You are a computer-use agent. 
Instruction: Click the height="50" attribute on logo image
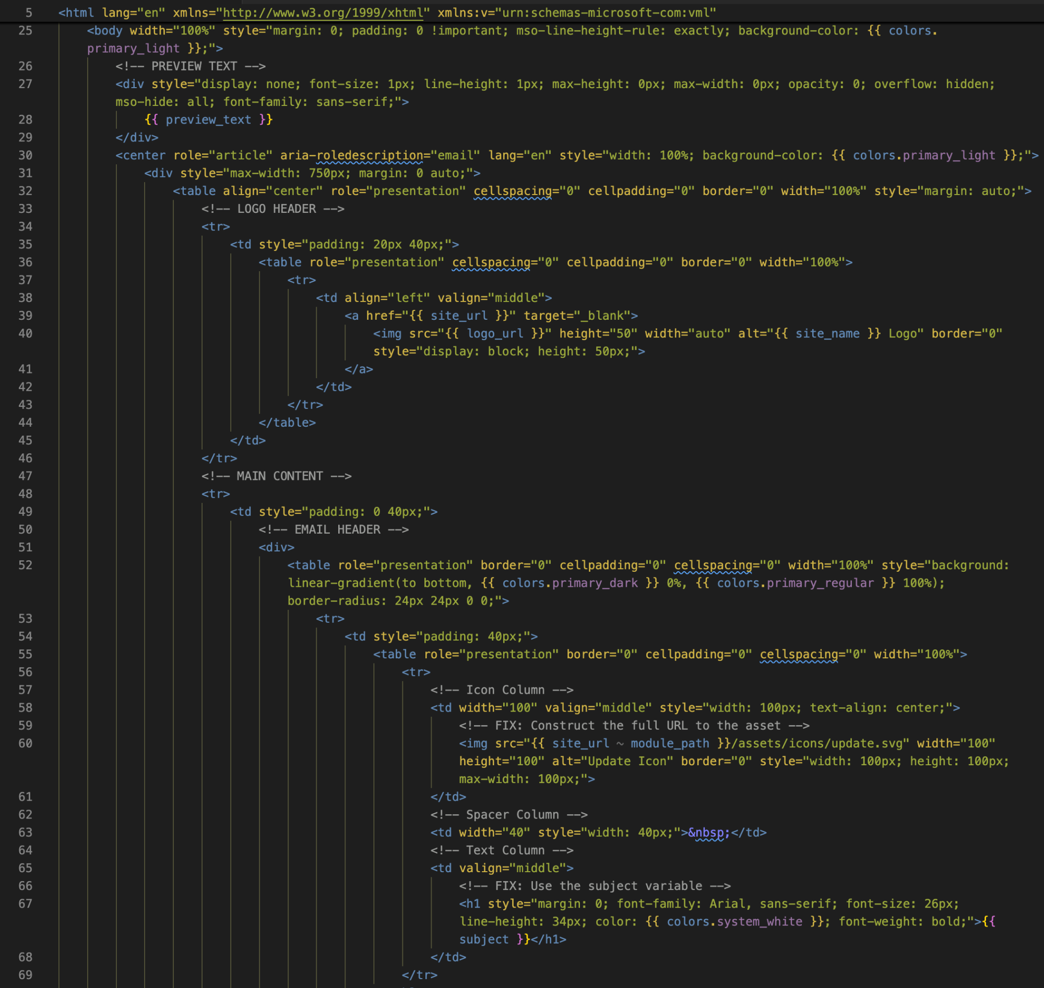(598, 334)
